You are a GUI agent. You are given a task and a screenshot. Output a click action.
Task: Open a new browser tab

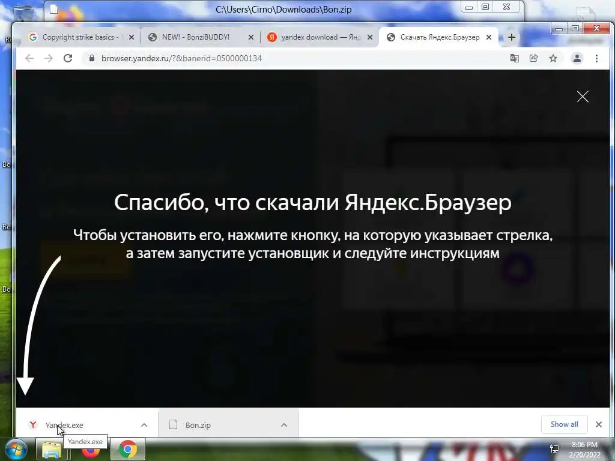click(x=512, y=37)
